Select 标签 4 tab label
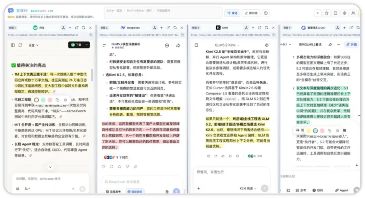The width and height of the screenshot is (365, 198). pyautogui.click(x=287, y=28)
